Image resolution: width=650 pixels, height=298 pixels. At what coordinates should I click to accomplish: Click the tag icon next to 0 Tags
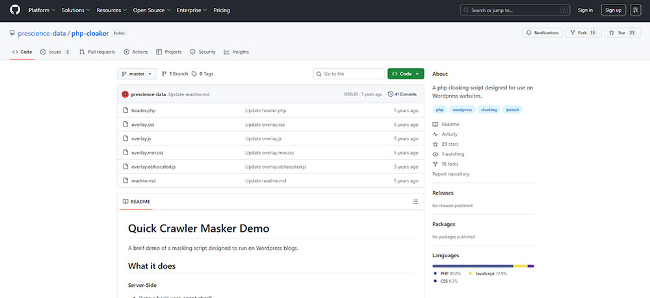194,73
